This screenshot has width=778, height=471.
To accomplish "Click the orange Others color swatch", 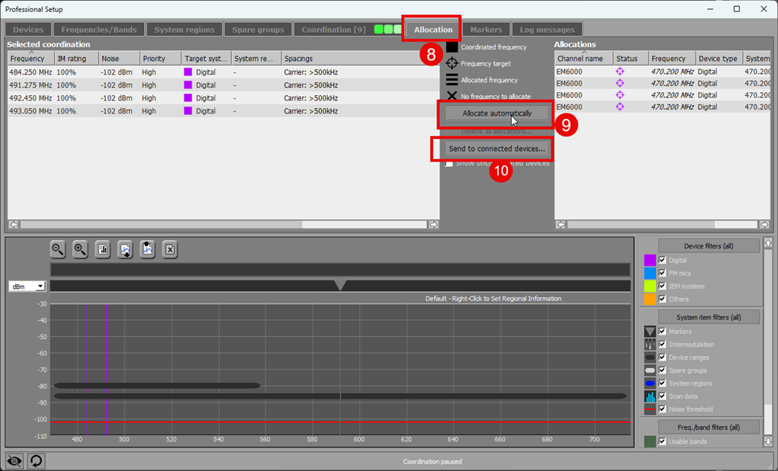I will point(650,300).
